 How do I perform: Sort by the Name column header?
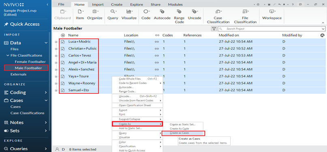pyautogui.click(x=73, y=35)
